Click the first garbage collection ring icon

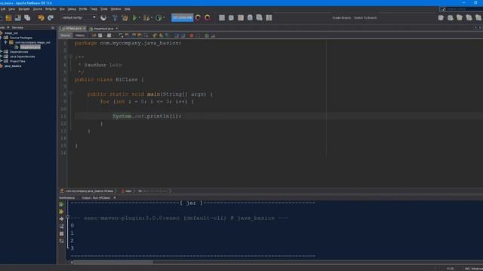tap(198, 18)
